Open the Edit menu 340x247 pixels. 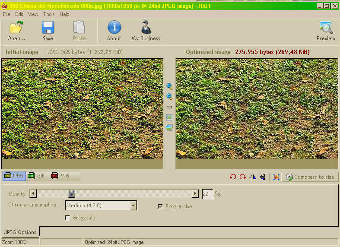[19, 14]
